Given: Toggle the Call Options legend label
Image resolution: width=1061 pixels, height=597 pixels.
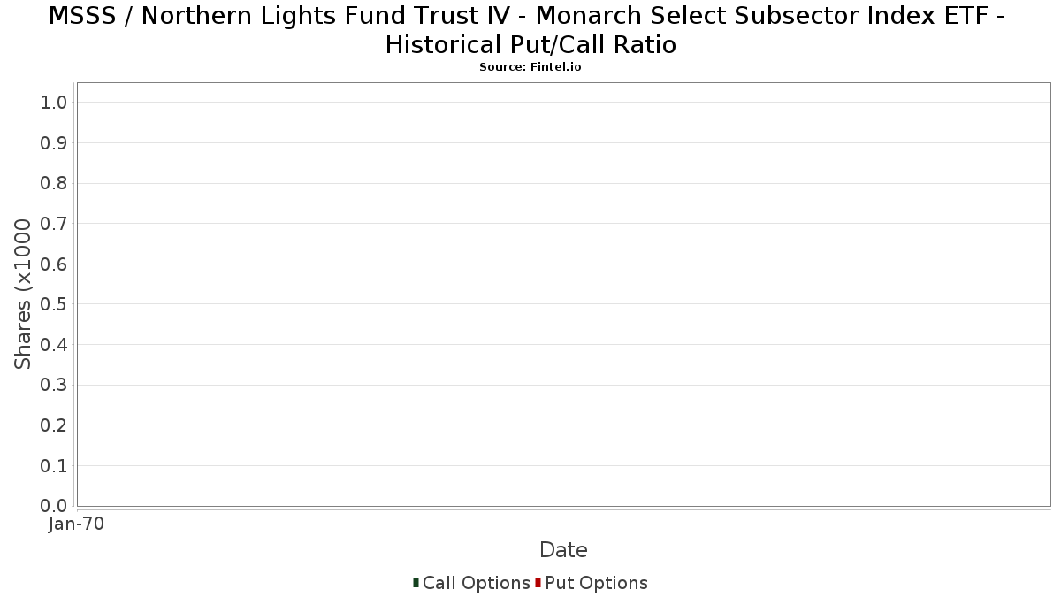Looking at the screenshot, I should point(477,583).
